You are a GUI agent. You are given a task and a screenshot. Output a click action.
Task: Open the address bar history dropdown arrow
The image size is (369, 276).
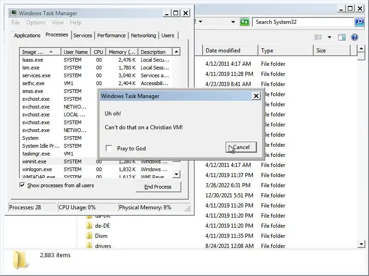(233, 22)
